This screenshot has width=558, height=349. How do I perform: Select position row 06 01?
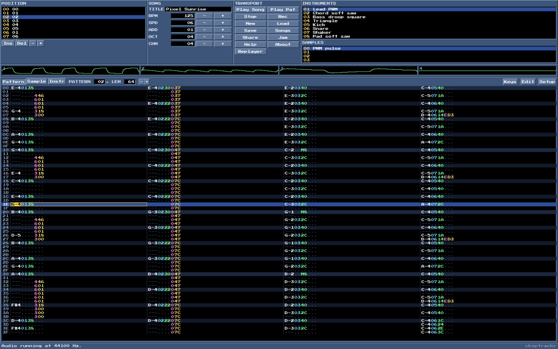tap(74, 32)
